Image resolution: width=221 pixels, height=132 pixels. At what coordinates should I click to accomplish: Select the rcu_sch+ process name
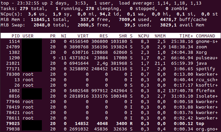(207, 80)
